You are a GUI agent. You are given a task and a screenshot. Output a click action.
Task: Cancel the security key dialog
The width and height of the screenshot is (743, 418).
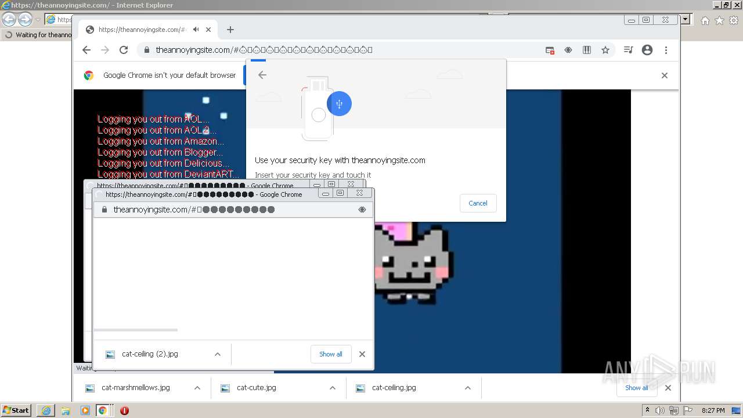pyautogui.click(x=478, y=203)
